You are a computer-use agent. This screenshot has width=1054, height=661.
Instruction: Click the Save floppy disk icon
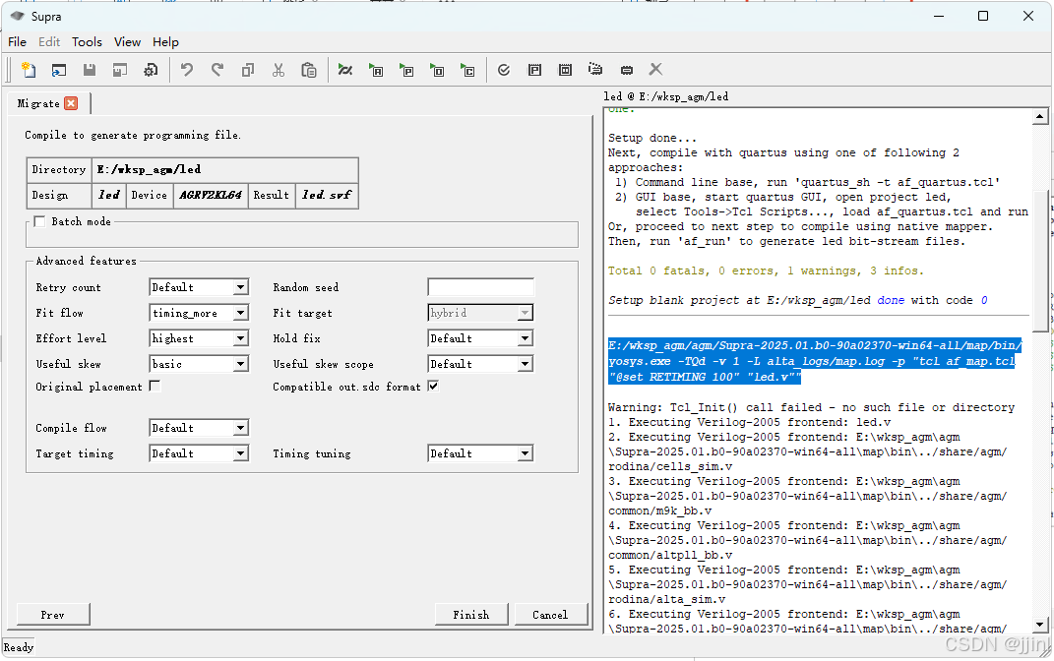click(90, 69)
